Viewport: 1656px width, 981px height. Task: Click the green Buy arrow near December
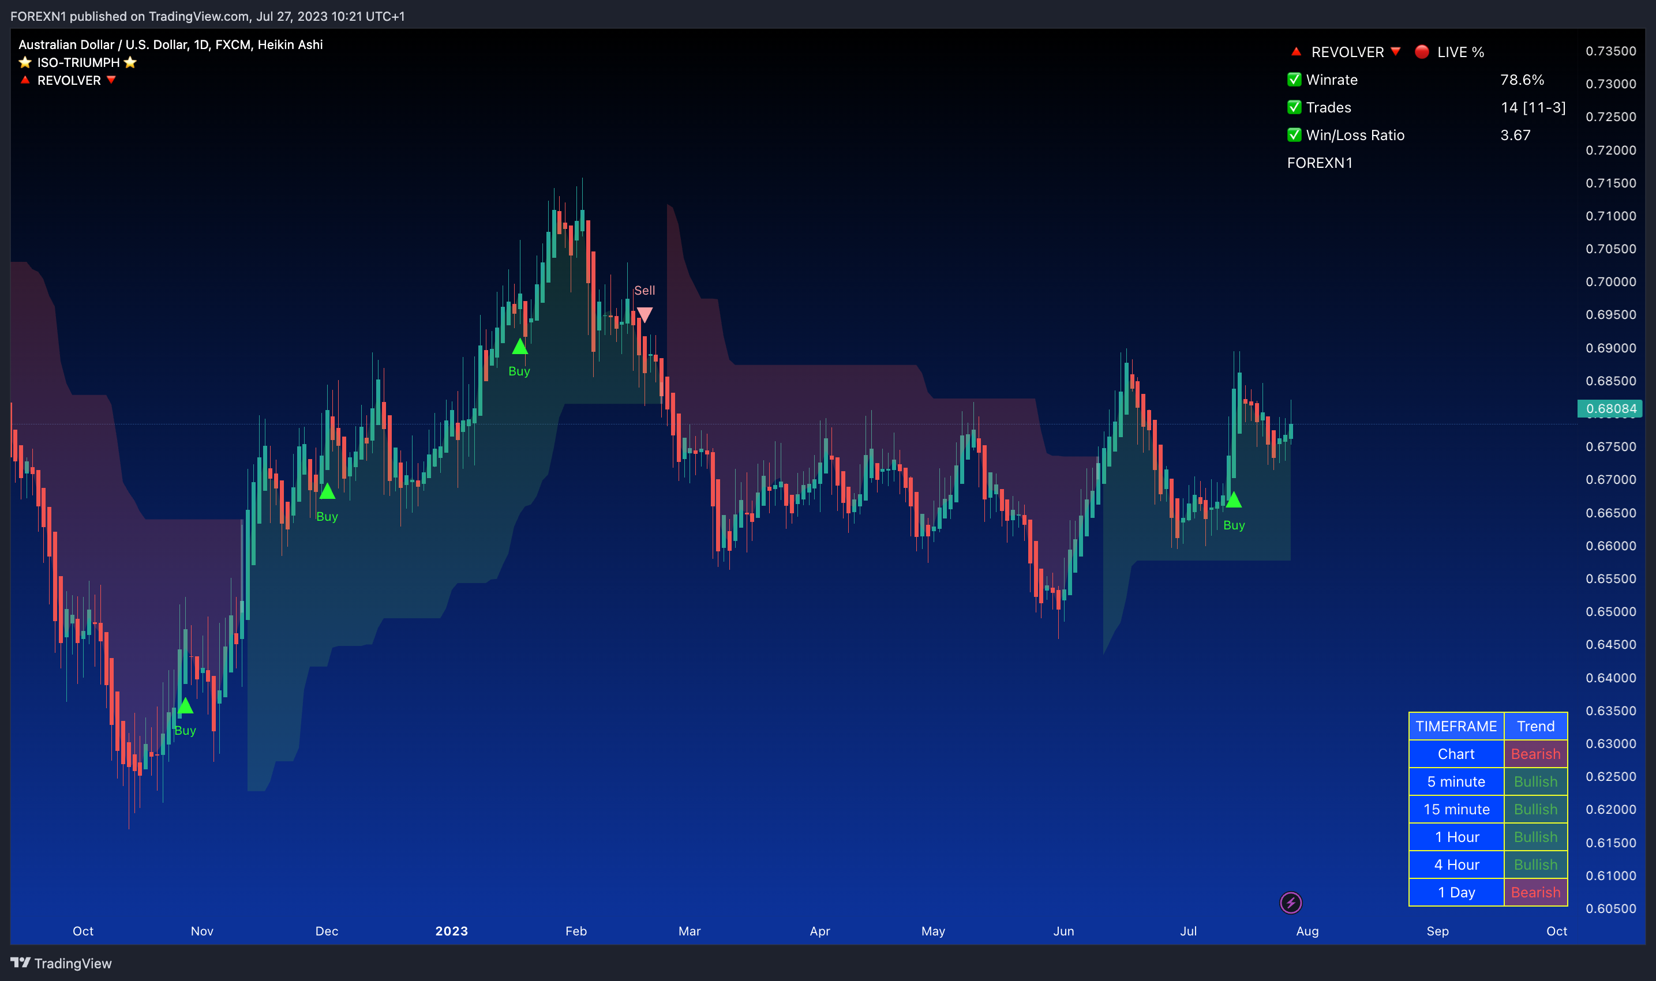click(x=327, y=491)
